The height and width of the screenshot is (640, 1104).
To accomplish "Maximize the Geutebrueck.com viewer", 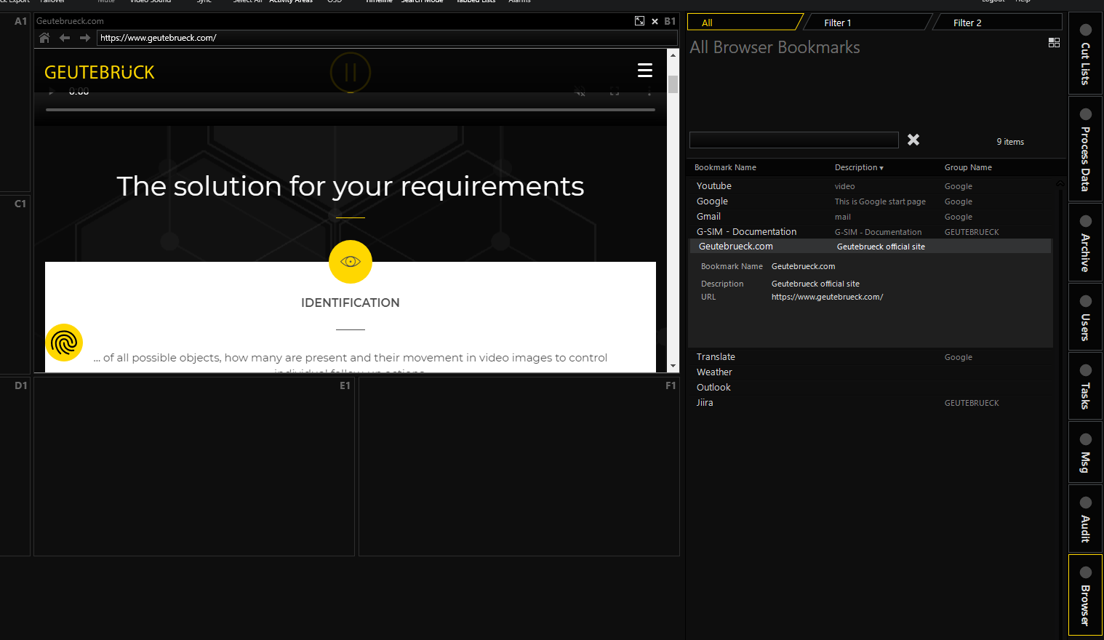I will (639, 21).
